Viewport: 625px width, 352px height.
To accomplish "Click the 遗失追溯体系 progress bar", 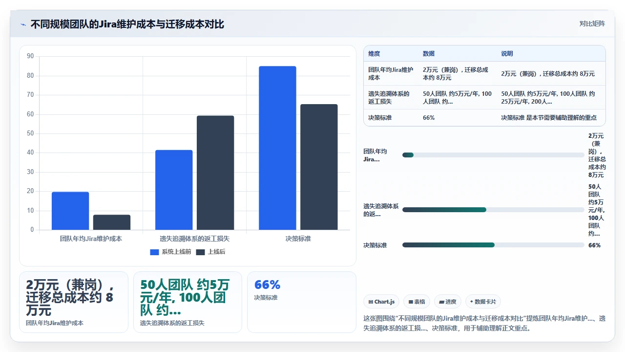I will pos(493,210).
